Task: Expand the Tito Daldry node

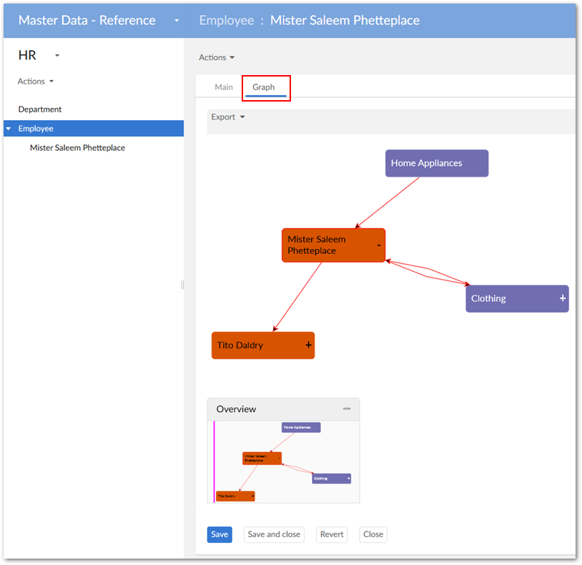Action: [309, 345]
